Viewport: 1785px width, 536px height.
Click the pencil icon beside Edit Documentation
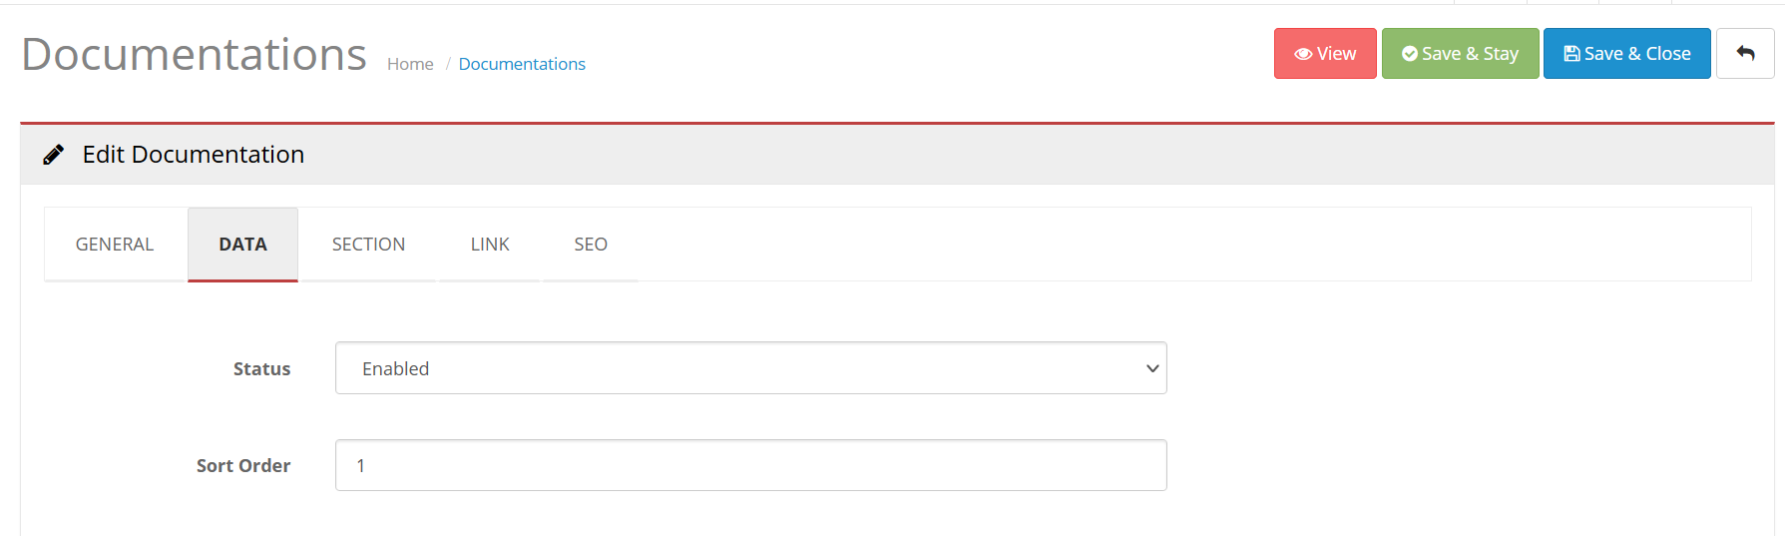[x=54, y=155]
